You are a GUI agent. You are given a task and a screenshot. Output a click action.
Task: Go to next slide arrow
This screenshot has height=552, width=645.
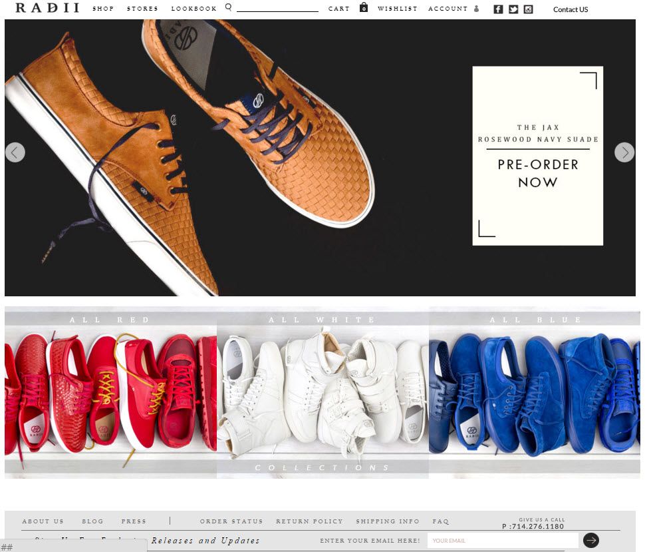pyautogui.click(x=624, y=152)
